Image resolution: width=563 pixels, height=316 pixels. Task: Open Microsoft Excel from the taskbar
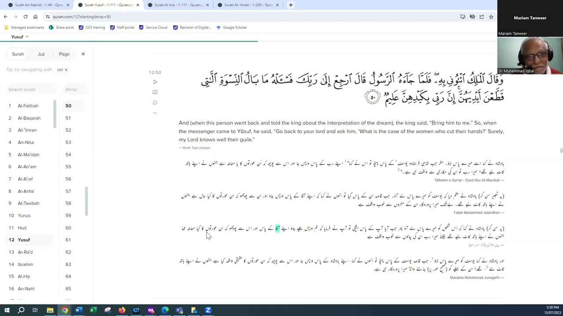pos(93,310)
